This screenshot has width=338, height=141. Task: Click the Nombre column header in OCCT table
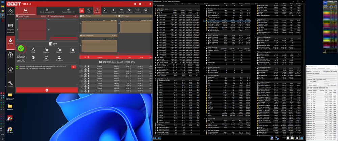pos(100,57)
